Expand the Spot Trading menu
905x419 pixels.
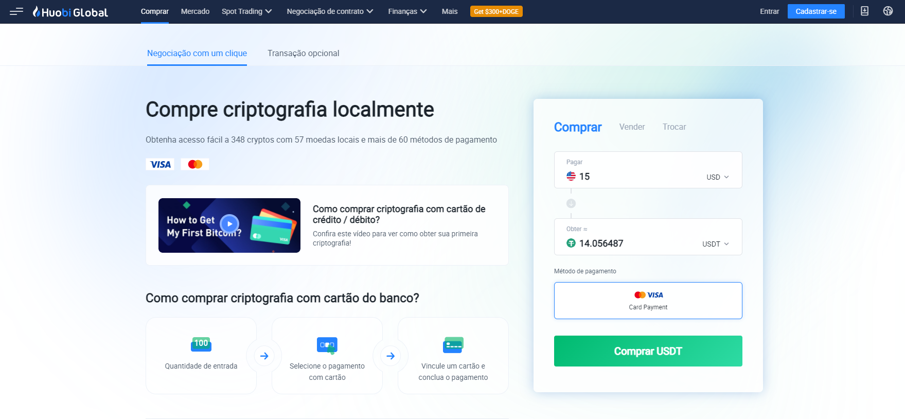click(x=246, y=11)
